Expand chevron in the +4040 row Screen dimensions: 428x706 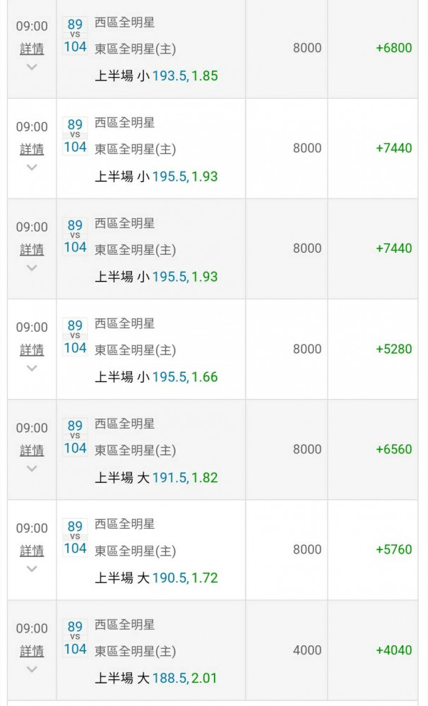32,669
